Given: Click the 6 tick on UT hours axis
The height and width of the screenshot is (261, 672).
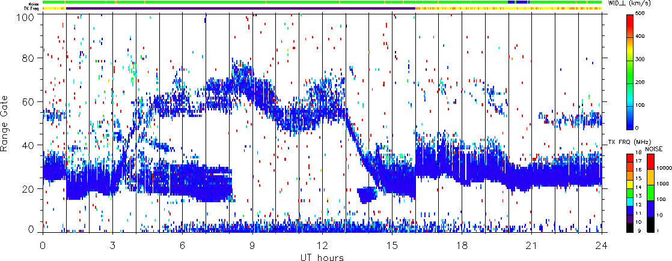Looking at the screenshot, I should click(x=183, y=244).
